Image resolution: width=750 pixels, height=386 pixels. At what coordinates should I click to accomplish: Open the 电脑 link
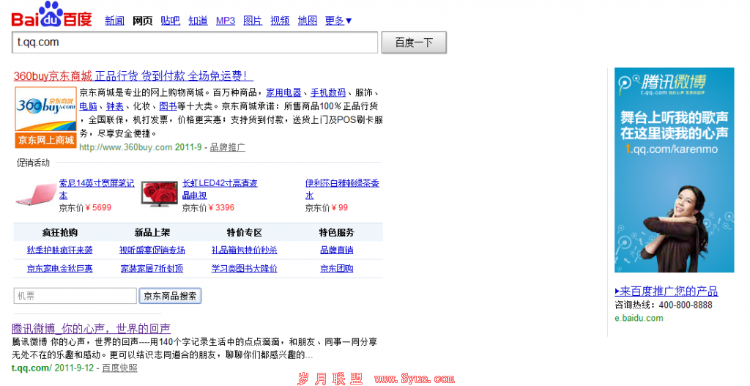point(88,106)
